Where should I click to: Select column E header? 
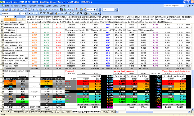click(10, 19)
